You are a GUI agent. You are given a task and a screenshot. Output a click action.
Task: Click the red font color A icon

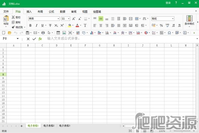(x=77, y=26)
